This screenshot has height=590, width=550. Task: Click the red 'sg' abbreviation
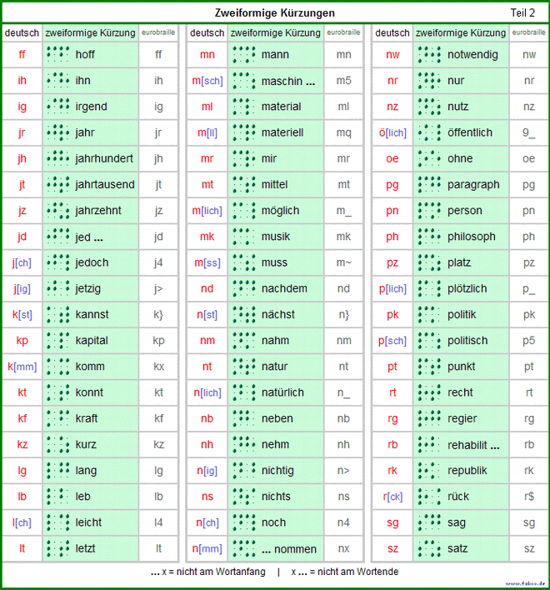point(392,523)
